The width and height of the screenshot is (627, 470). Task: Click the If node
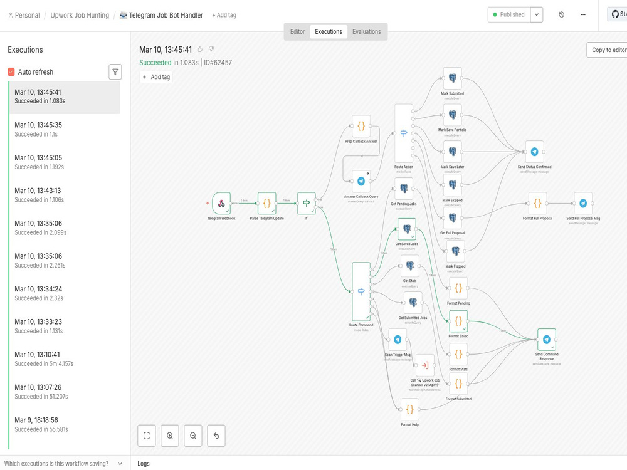coord(307,204)
